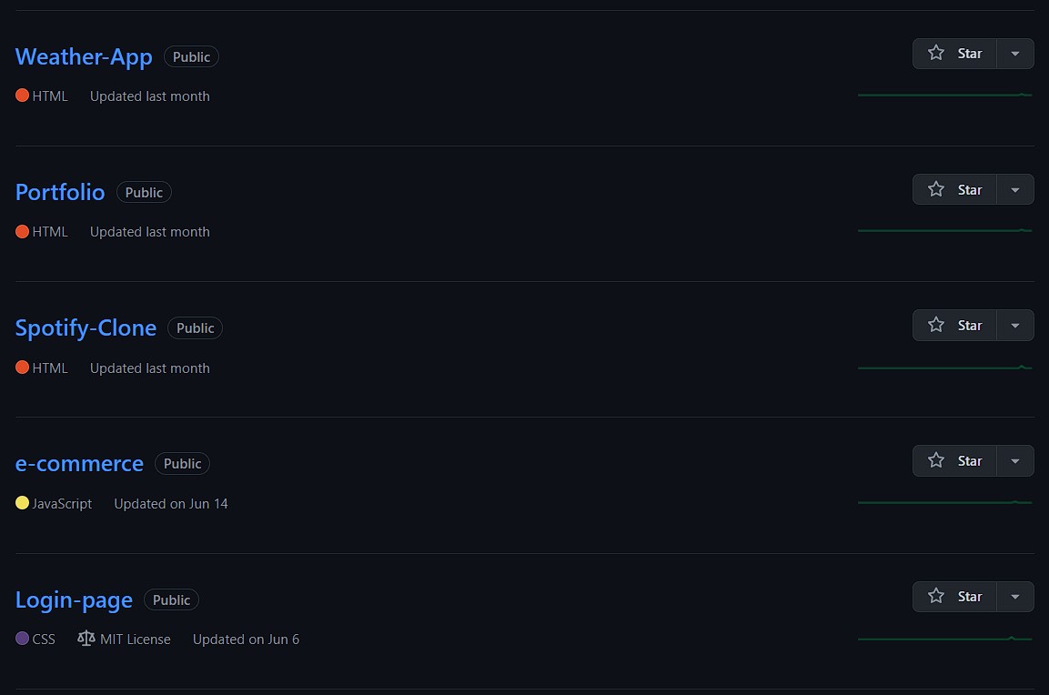Open the Portfolio repository link

tap(60, 192)
